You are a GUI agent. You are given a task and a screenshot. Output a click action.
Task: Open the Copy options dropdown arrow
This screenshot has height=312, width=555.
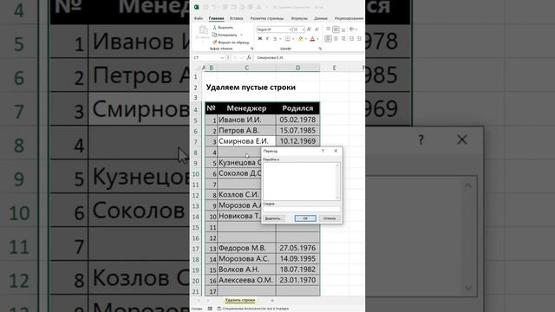click(241, 35)
